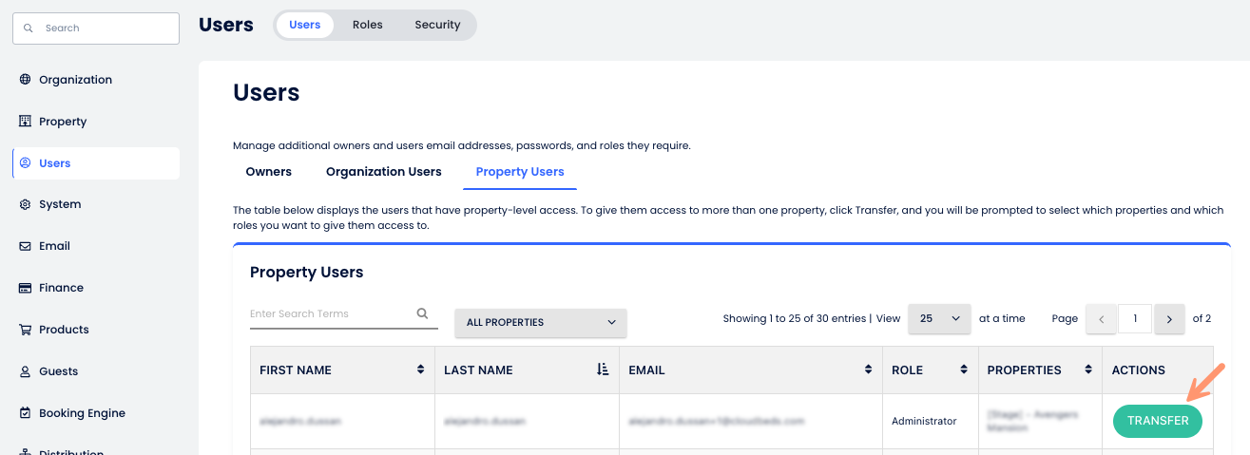1250x455 pixels.
Task: Click the System gear icon
Action: pyautogui.click(x=26, y=204)
